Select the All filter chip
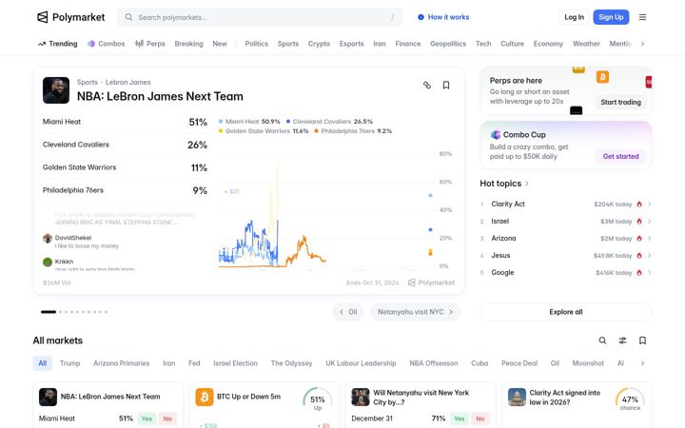This screenshot has height=428, width=685. pyautogui.click(x=43, y=363)
